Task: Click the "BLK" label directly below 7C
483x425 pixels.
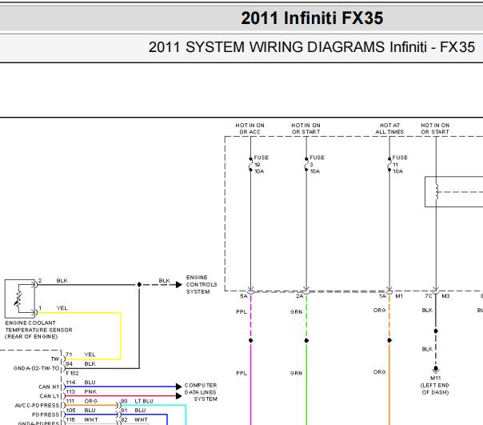Action: [427, 311]
